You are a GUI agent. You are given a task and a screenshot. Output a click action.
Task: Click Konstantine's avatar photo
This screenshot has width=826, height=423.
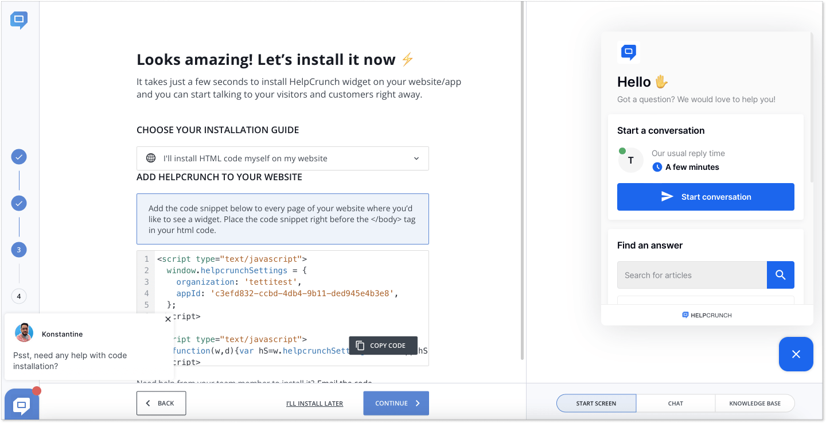[24, 332]
